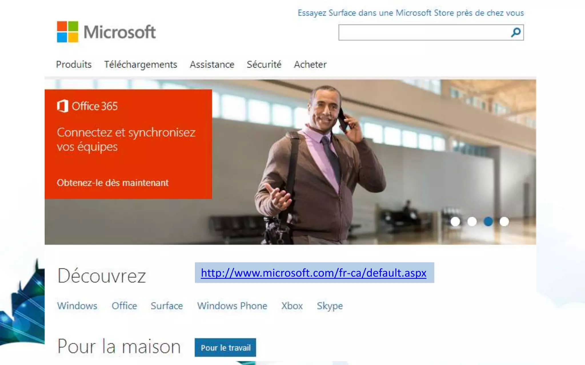Open the Essayez Surface Microsoft Store link

411,13
